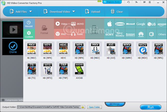The height and width of the screenshot is (112, 167).
Task: Click the output folder path field
Action: point(49,107)
